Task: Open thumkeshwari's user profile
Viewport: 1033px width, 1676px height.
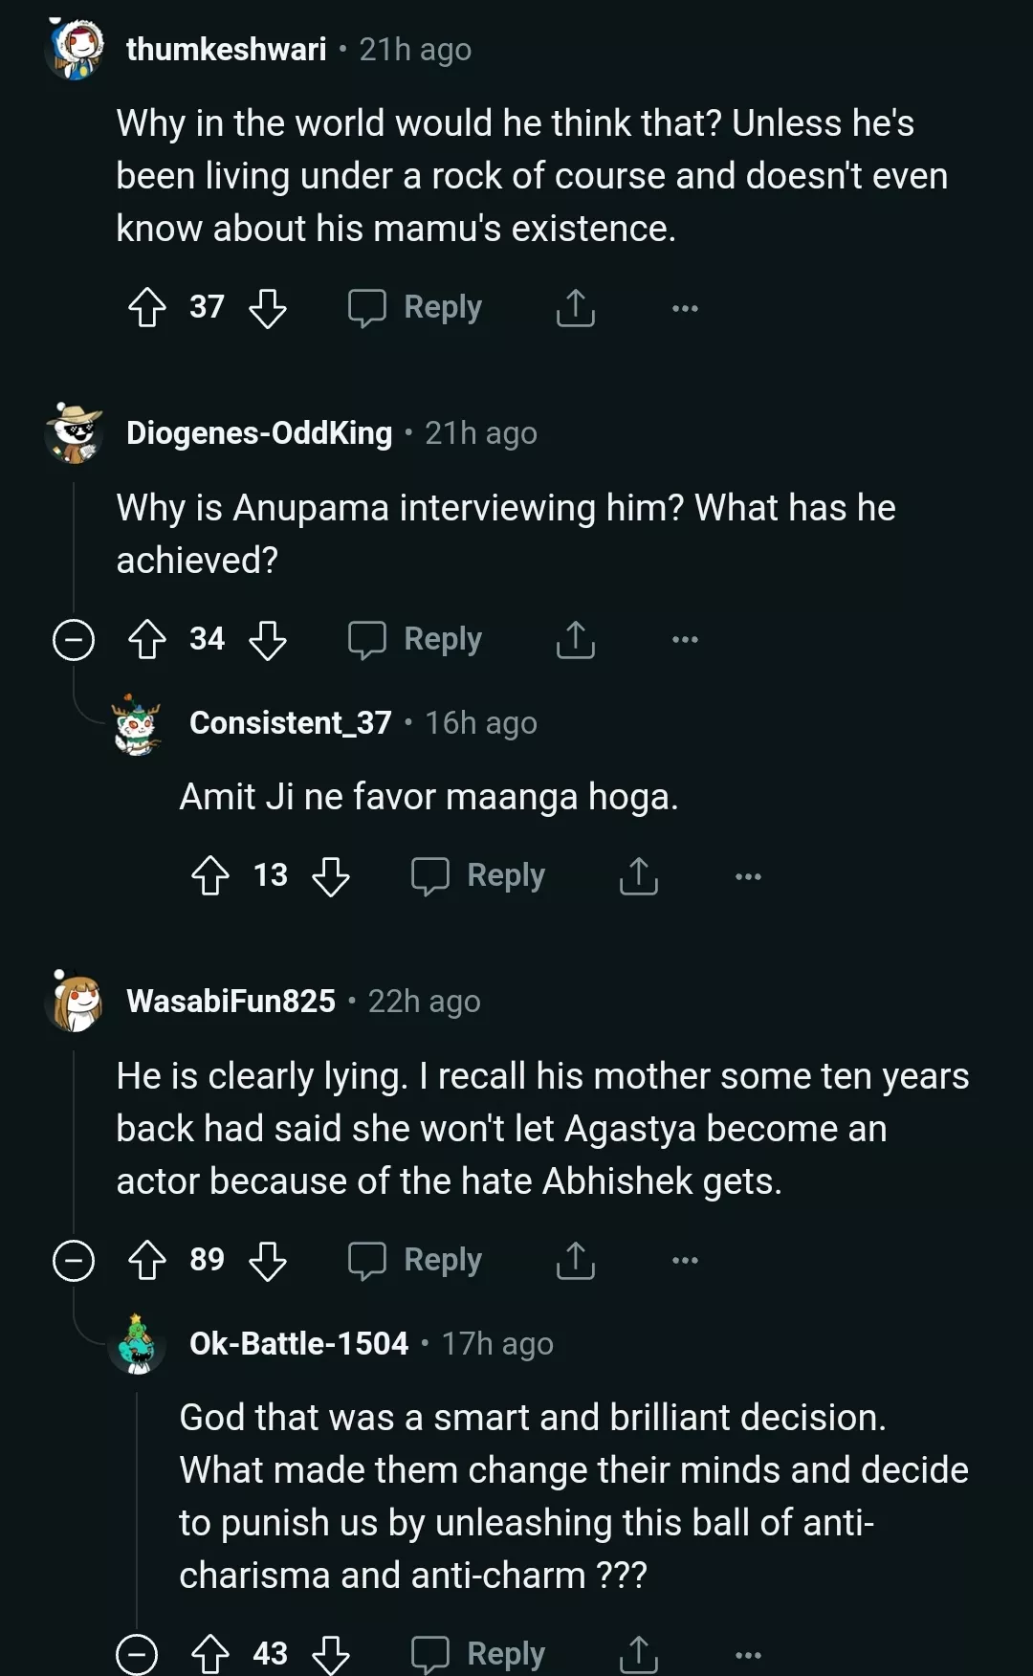Action: coord(226,49)
